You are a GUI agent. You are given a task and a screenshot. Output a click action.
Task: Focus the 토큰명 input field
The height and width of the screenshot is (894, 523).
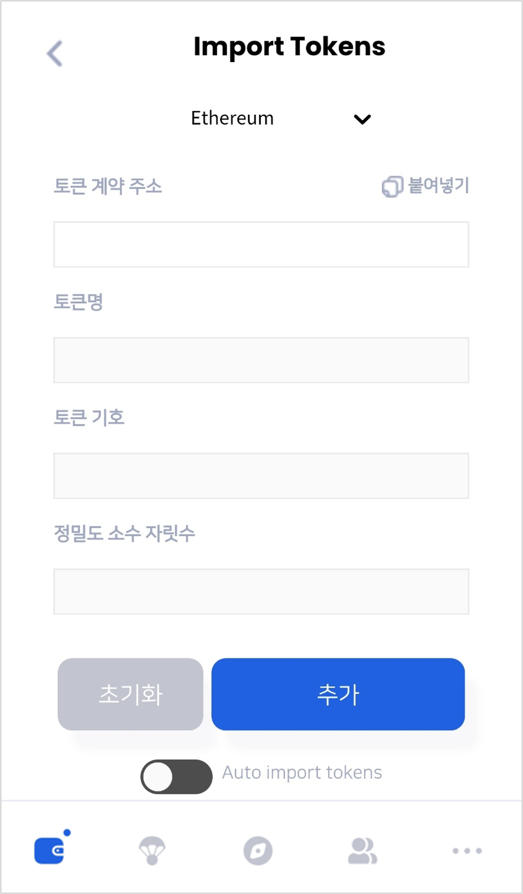pyautogui.click(x=261, y=360)
